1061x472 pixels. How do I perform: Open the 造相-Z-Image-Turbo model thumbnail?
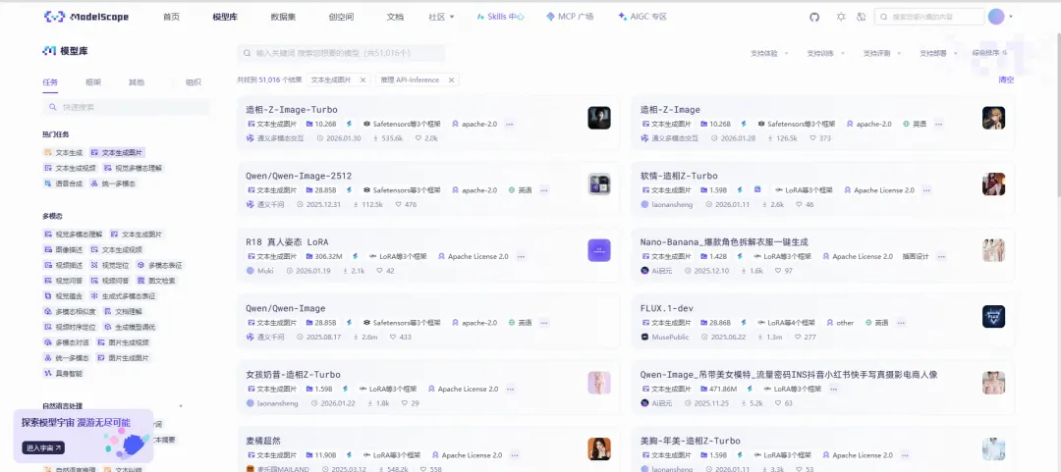[x=599, y=118]
